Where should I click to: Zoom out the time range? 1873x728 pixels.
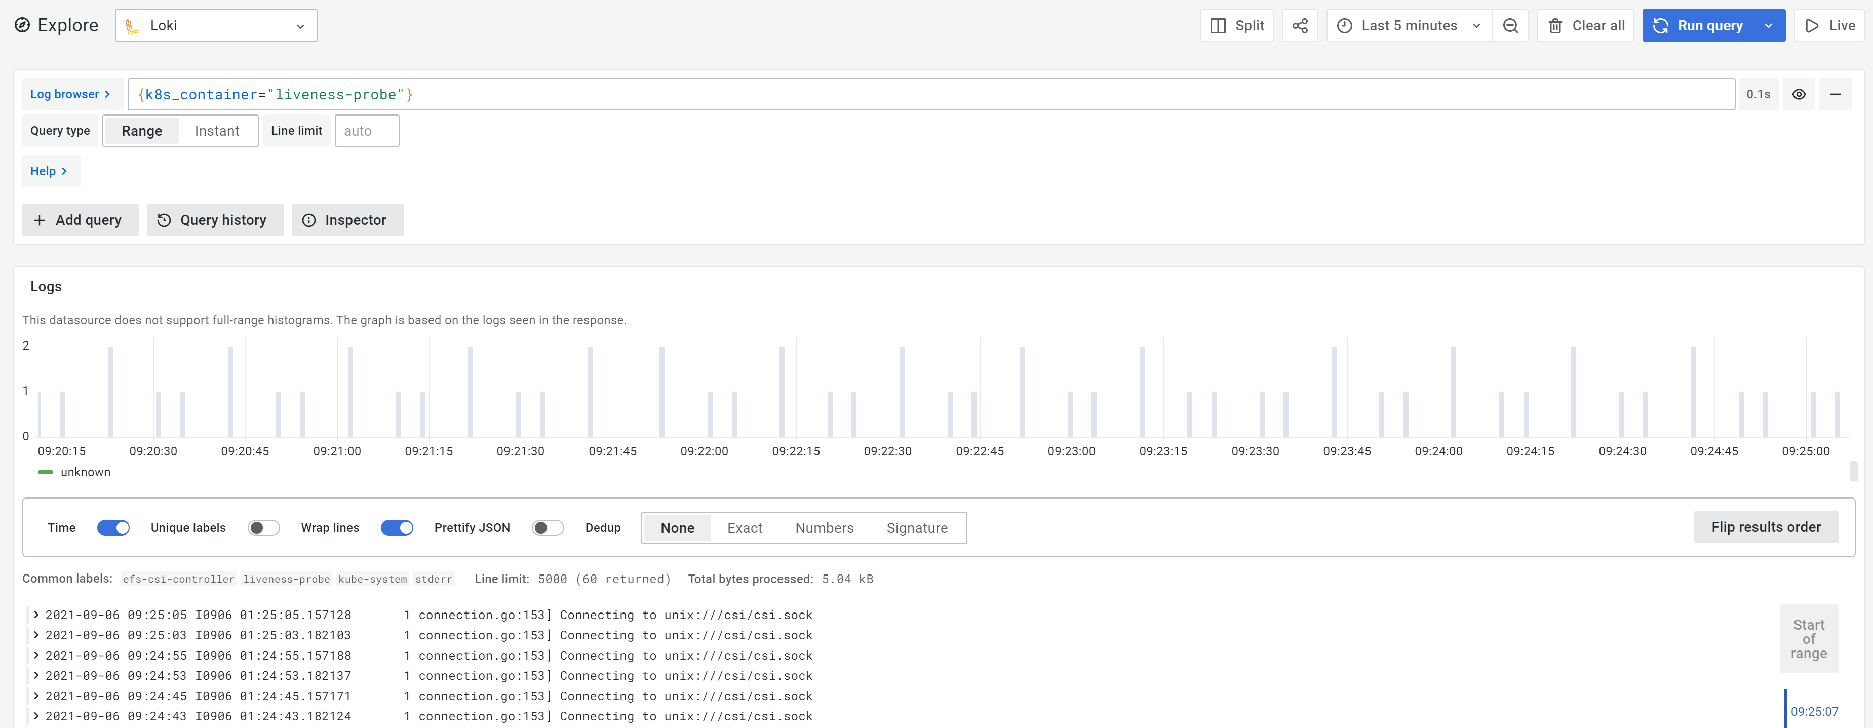[x=1510, y=25]
